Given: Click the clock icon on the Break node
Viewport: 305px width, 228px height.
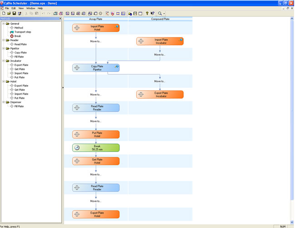Looking at the screenshot, I should click(x=77, y=148).
